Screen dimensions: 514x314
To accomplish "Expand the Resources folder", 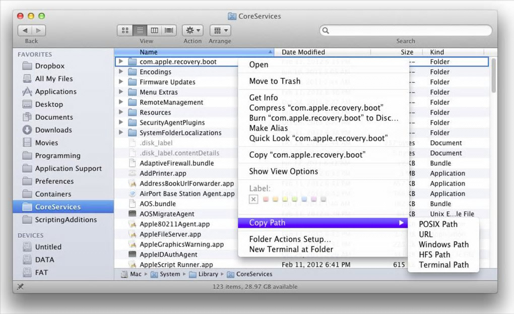I will 121,112.
